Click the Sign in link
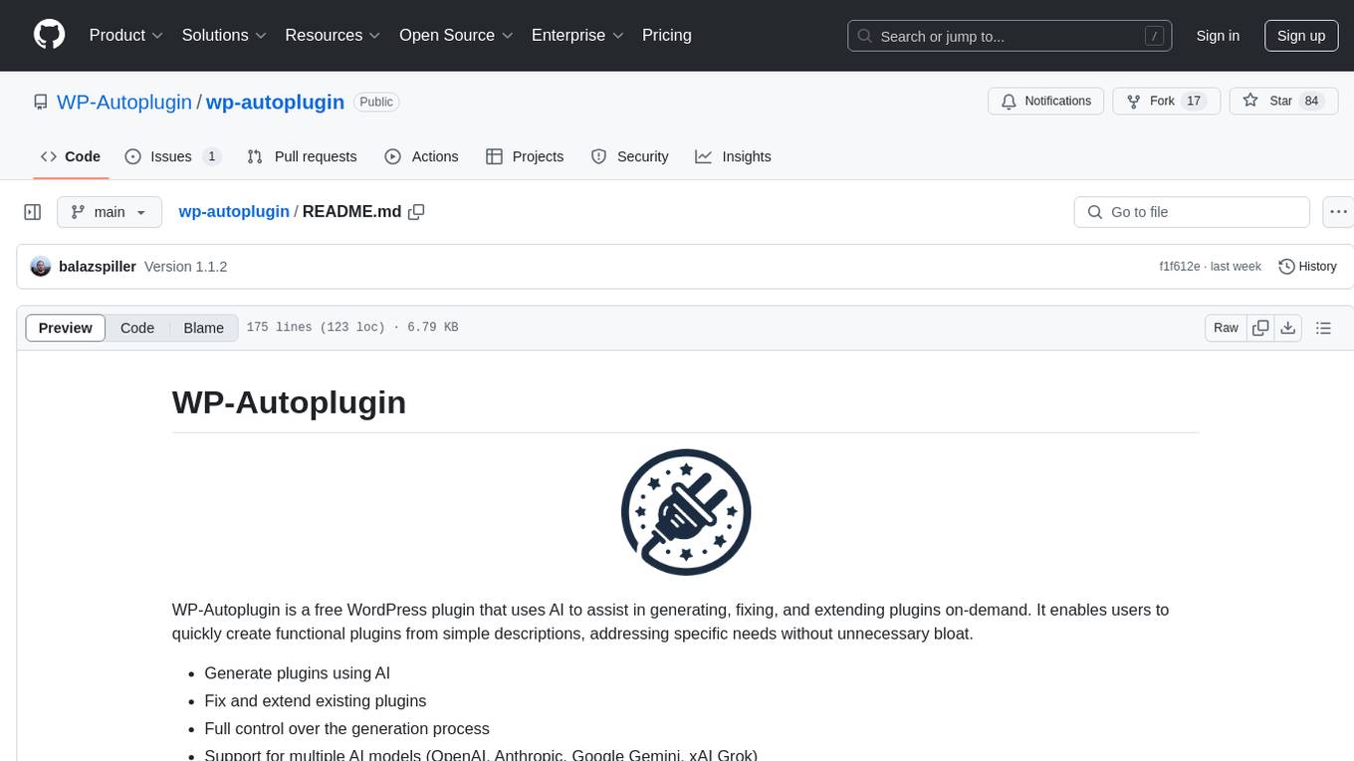 [1218, 36]
